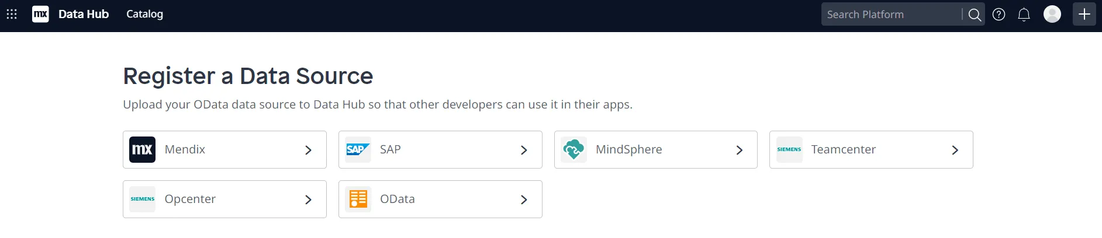Open the user profile avatar
The image size is (1102, 238).
tap(1052, 14)
